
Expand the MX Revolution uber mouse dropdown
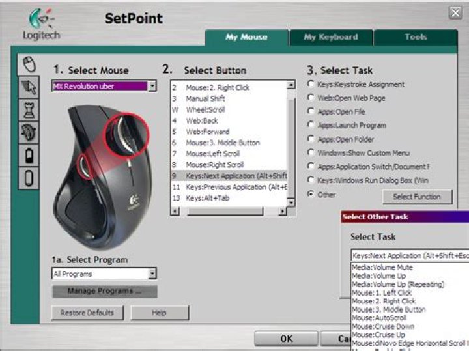point(152,87)
